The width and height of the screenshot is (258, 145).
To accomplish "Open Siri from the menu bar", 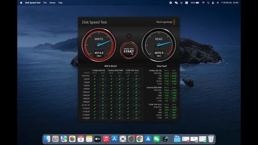I will pos(218,3).
